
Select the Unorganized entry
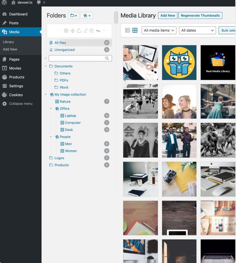pos(79,50)
